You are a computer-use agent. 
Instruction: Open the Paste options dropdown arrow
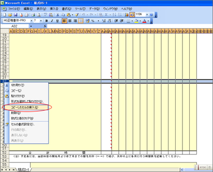(x=72, y=15)
